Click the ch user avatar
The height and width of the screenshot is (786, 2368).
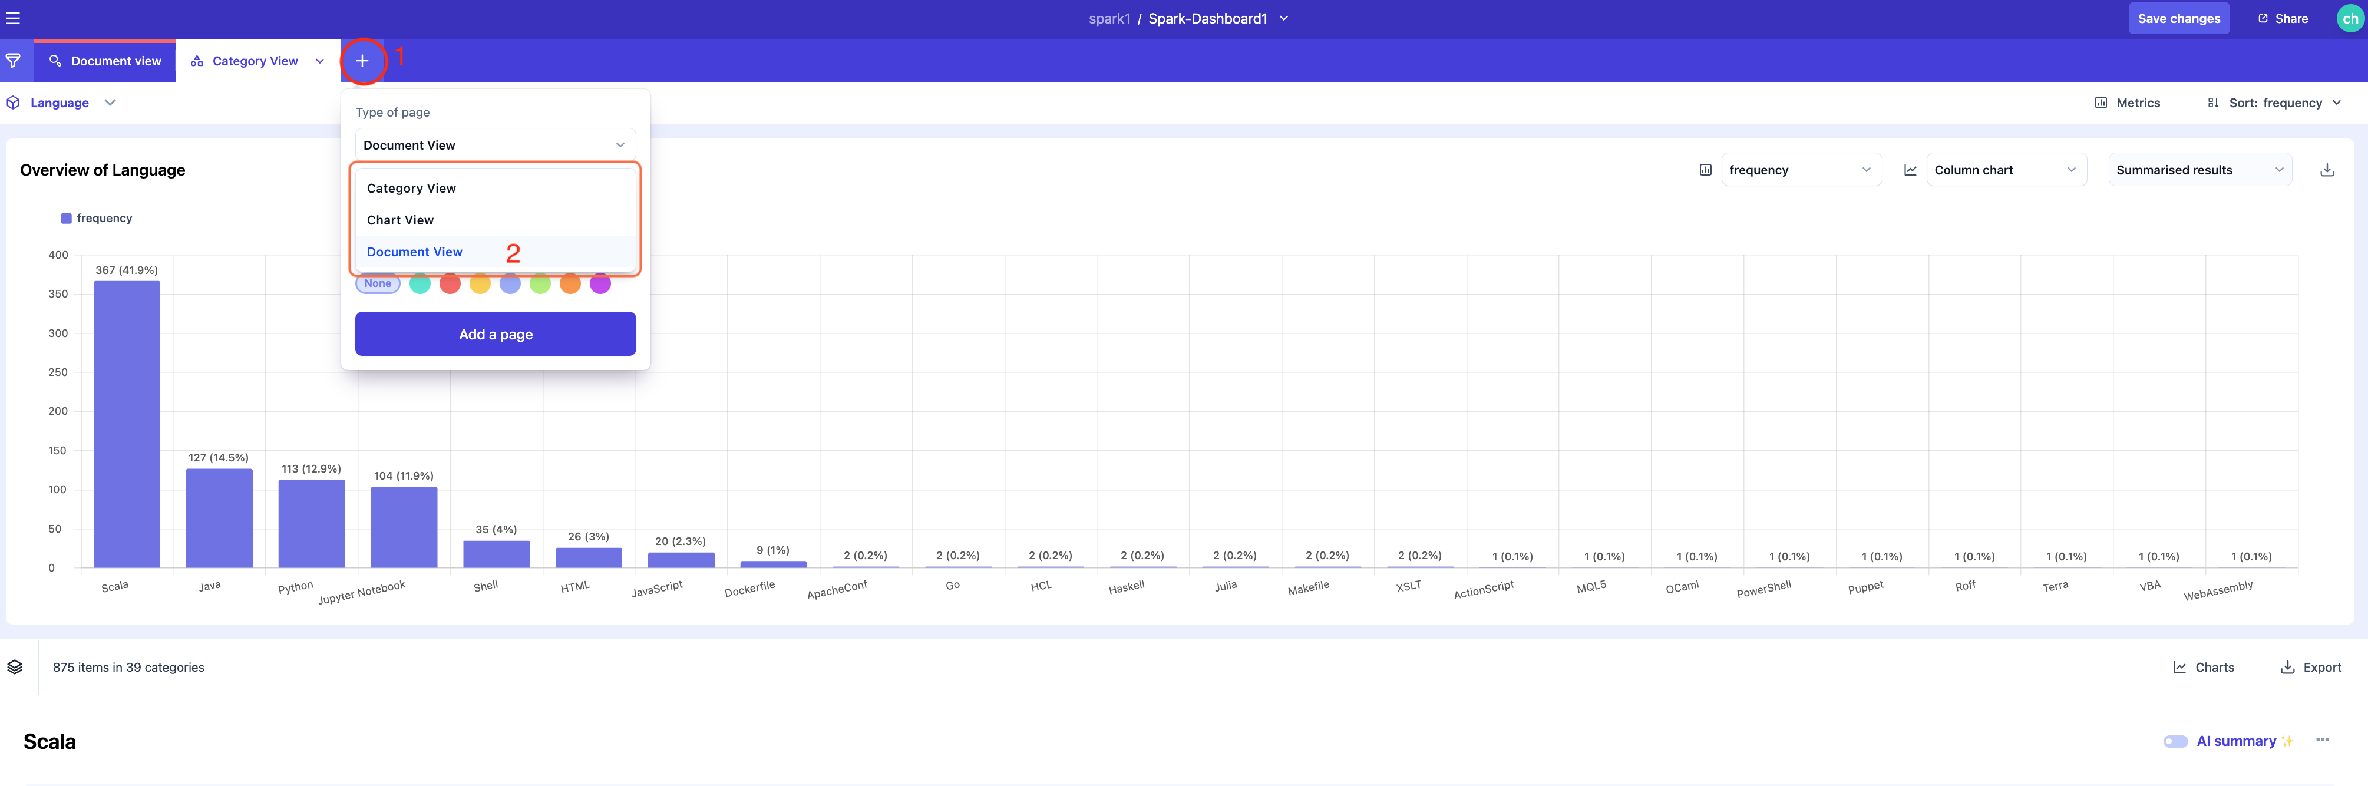(x=2350, y=18)
